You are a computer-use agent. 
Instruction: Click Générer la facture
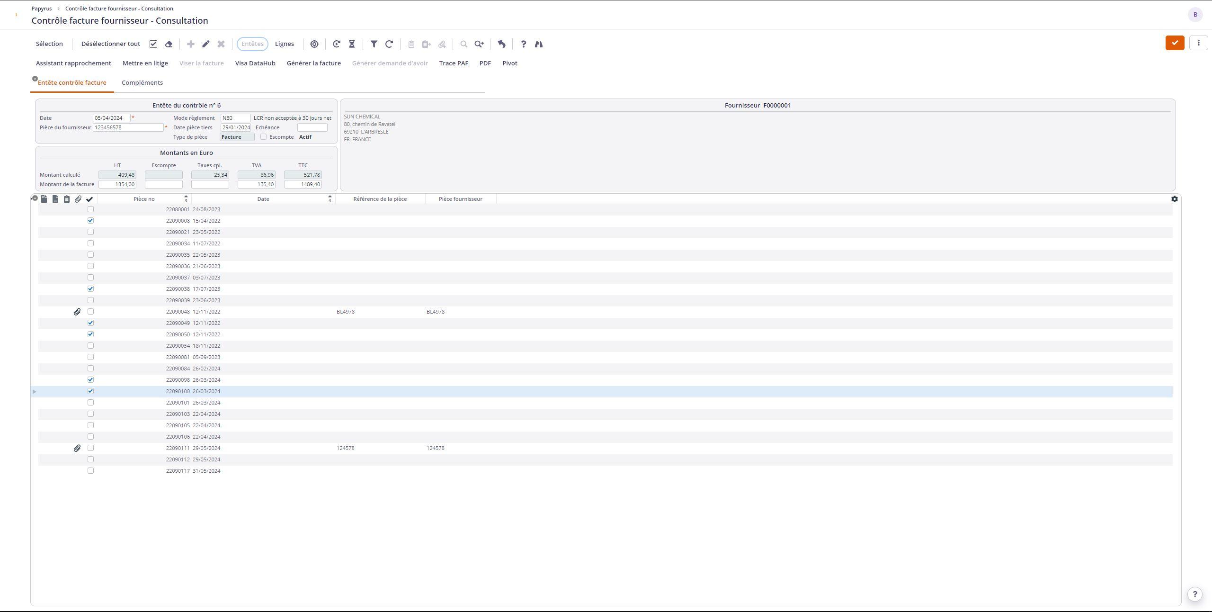tap(314, 63)
